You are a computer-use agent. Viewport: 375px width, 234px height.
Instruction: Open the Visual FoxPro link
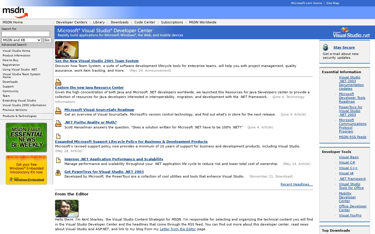coord(350,215)
